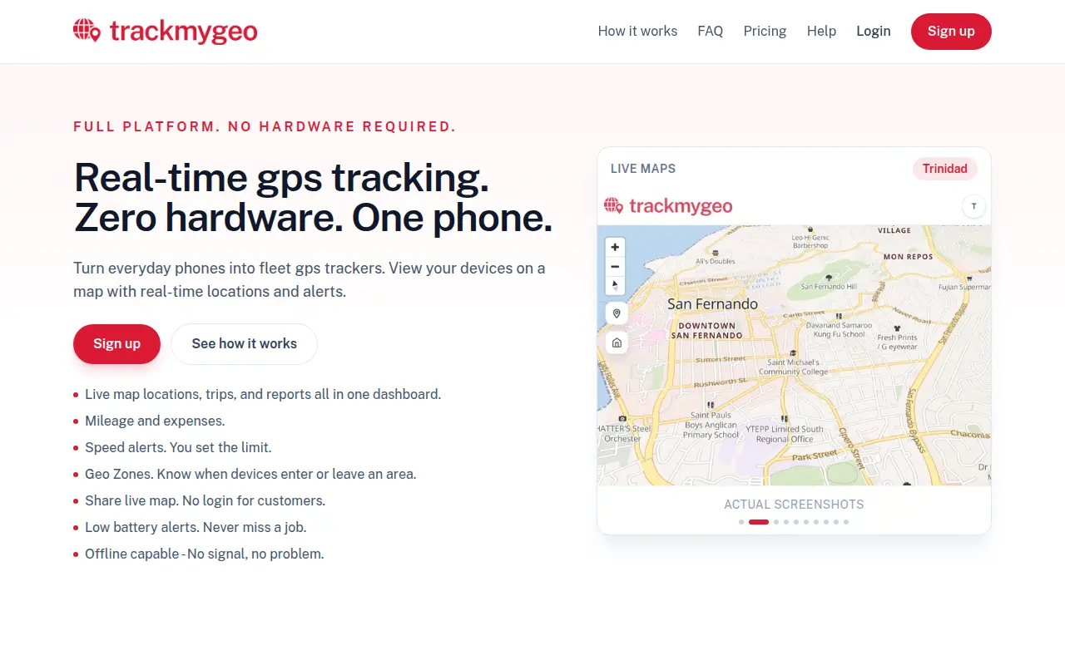This screenshot has height=665, width=1065.
Task: Select the last carousel dot
Action: [846, 522]
